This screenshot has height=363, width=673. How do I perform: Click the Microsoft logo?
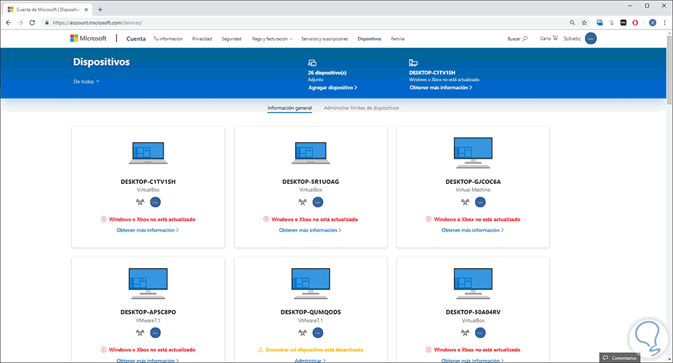click(x=88, y=38)
